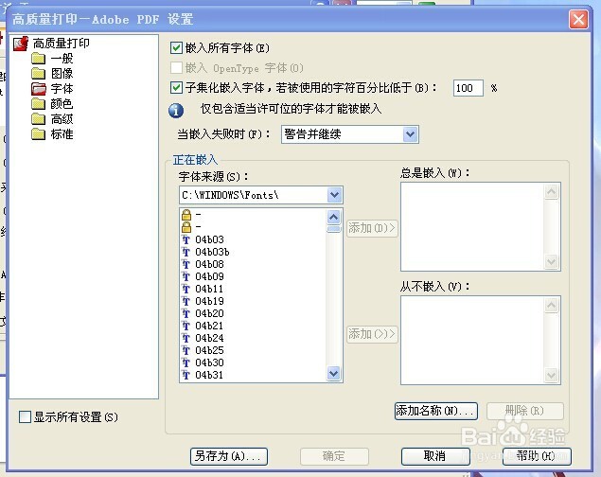
Task: Click 添加名称(N)... button
Action: coord(436,411)
